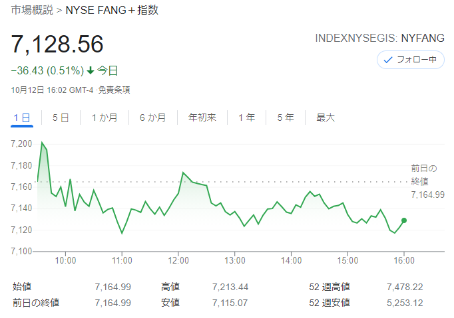Click the 7,140 y-axis label
454x318 pixels.
point(21,208)
